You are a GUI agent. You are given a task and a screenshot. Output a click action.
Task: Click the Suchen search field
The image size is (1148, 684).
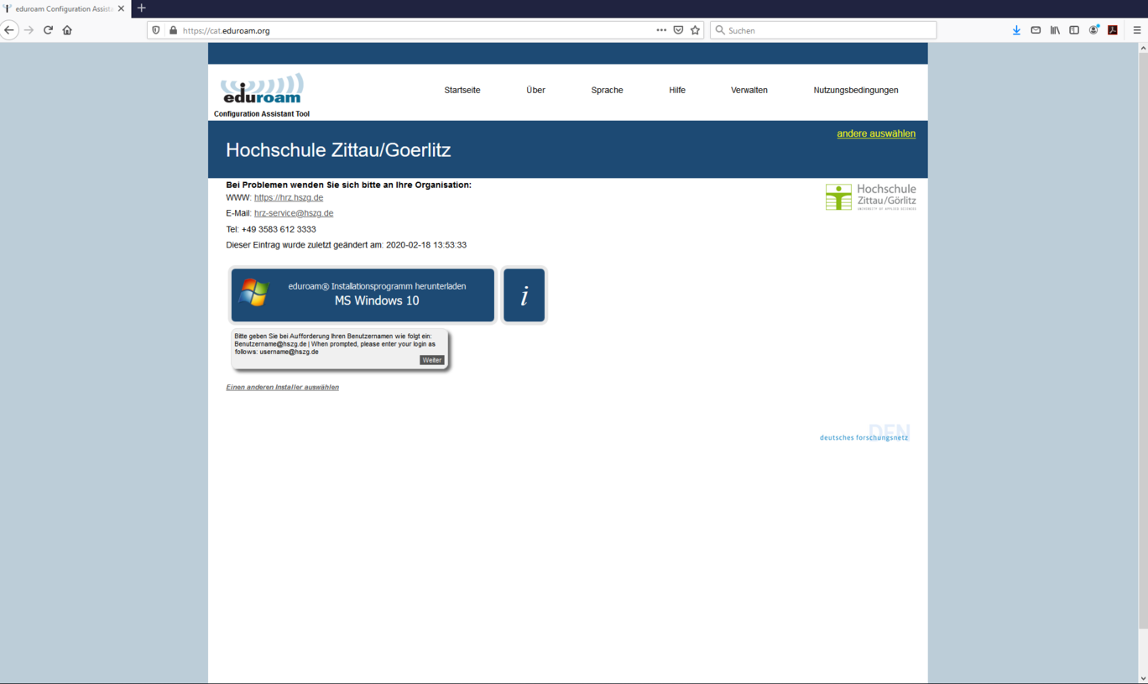[x=823, y=30]
